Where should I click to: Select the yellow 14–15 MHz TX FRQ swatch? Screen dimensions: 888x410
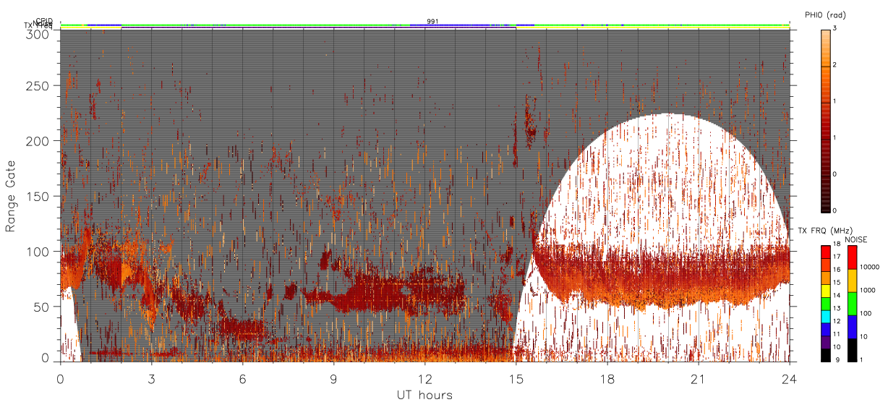[x=826, y=291]
